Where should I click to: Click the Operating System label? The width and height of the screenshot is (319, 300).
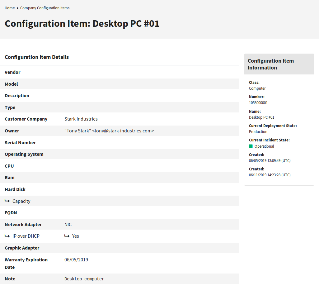click(x=24, y=154)
